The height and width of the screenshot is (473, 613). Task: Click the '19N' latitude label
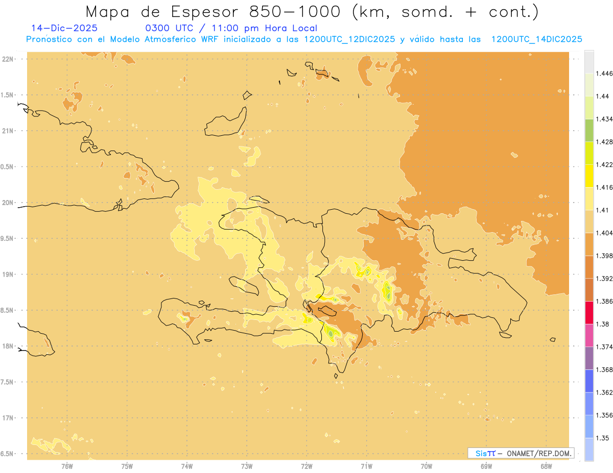point(9,275)
